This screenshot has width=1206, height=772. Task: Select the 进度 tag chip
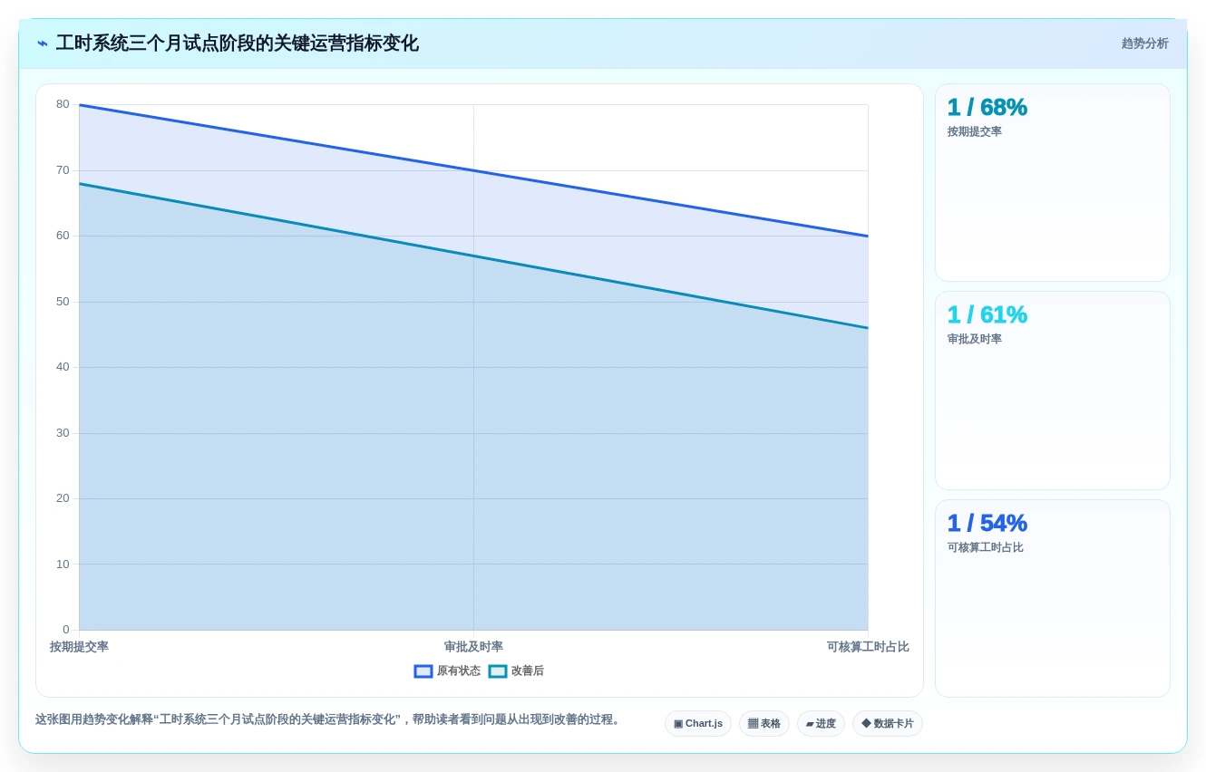click(821, 723)
